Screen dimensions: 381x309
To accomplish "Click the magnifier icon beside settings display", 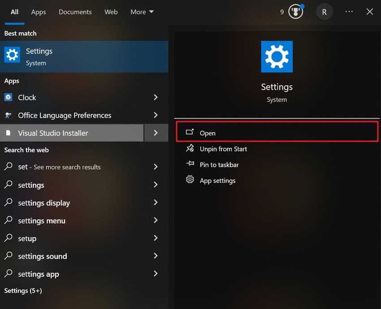I will point(9,203).
